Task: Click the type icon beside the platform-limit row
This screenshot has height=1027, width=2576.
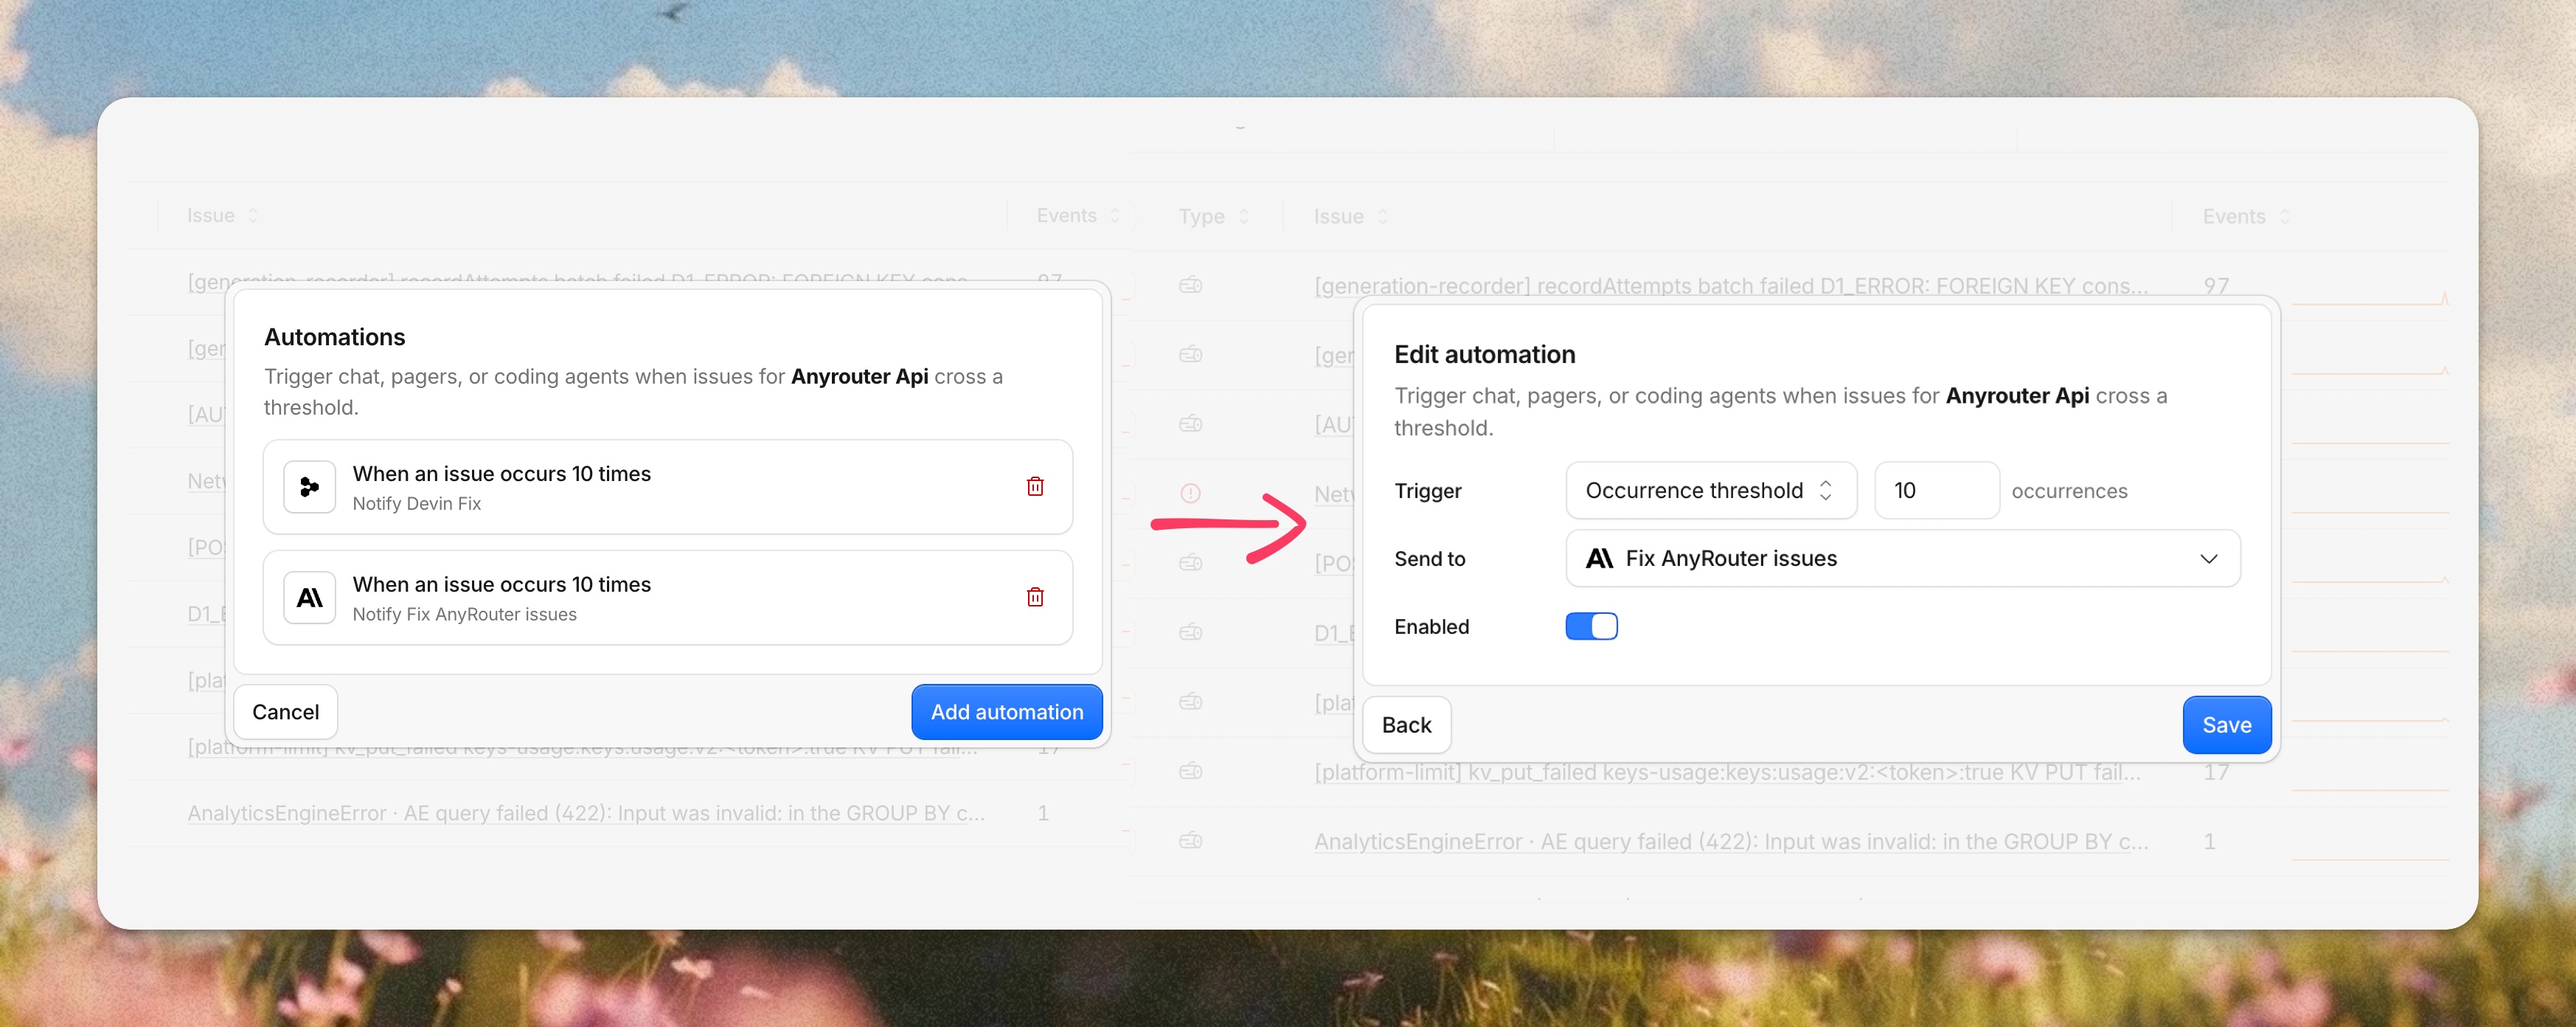Action: (x=1190, y=771)
